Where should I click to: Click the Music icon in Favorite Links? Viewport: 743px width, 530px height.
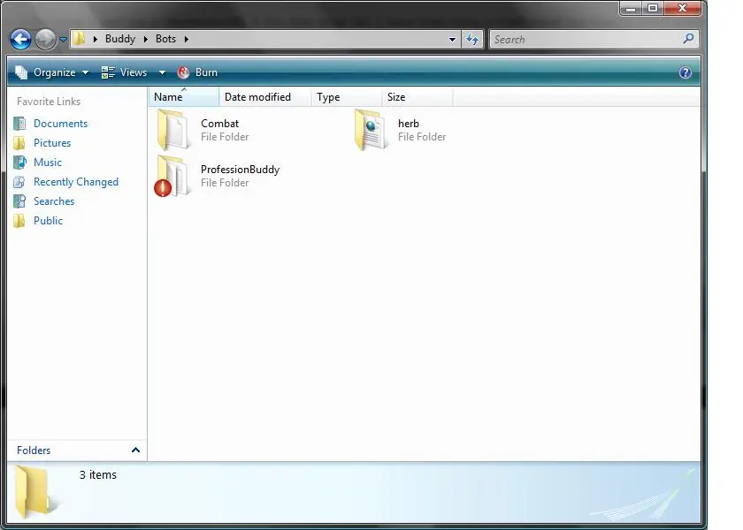coord(19,163)
